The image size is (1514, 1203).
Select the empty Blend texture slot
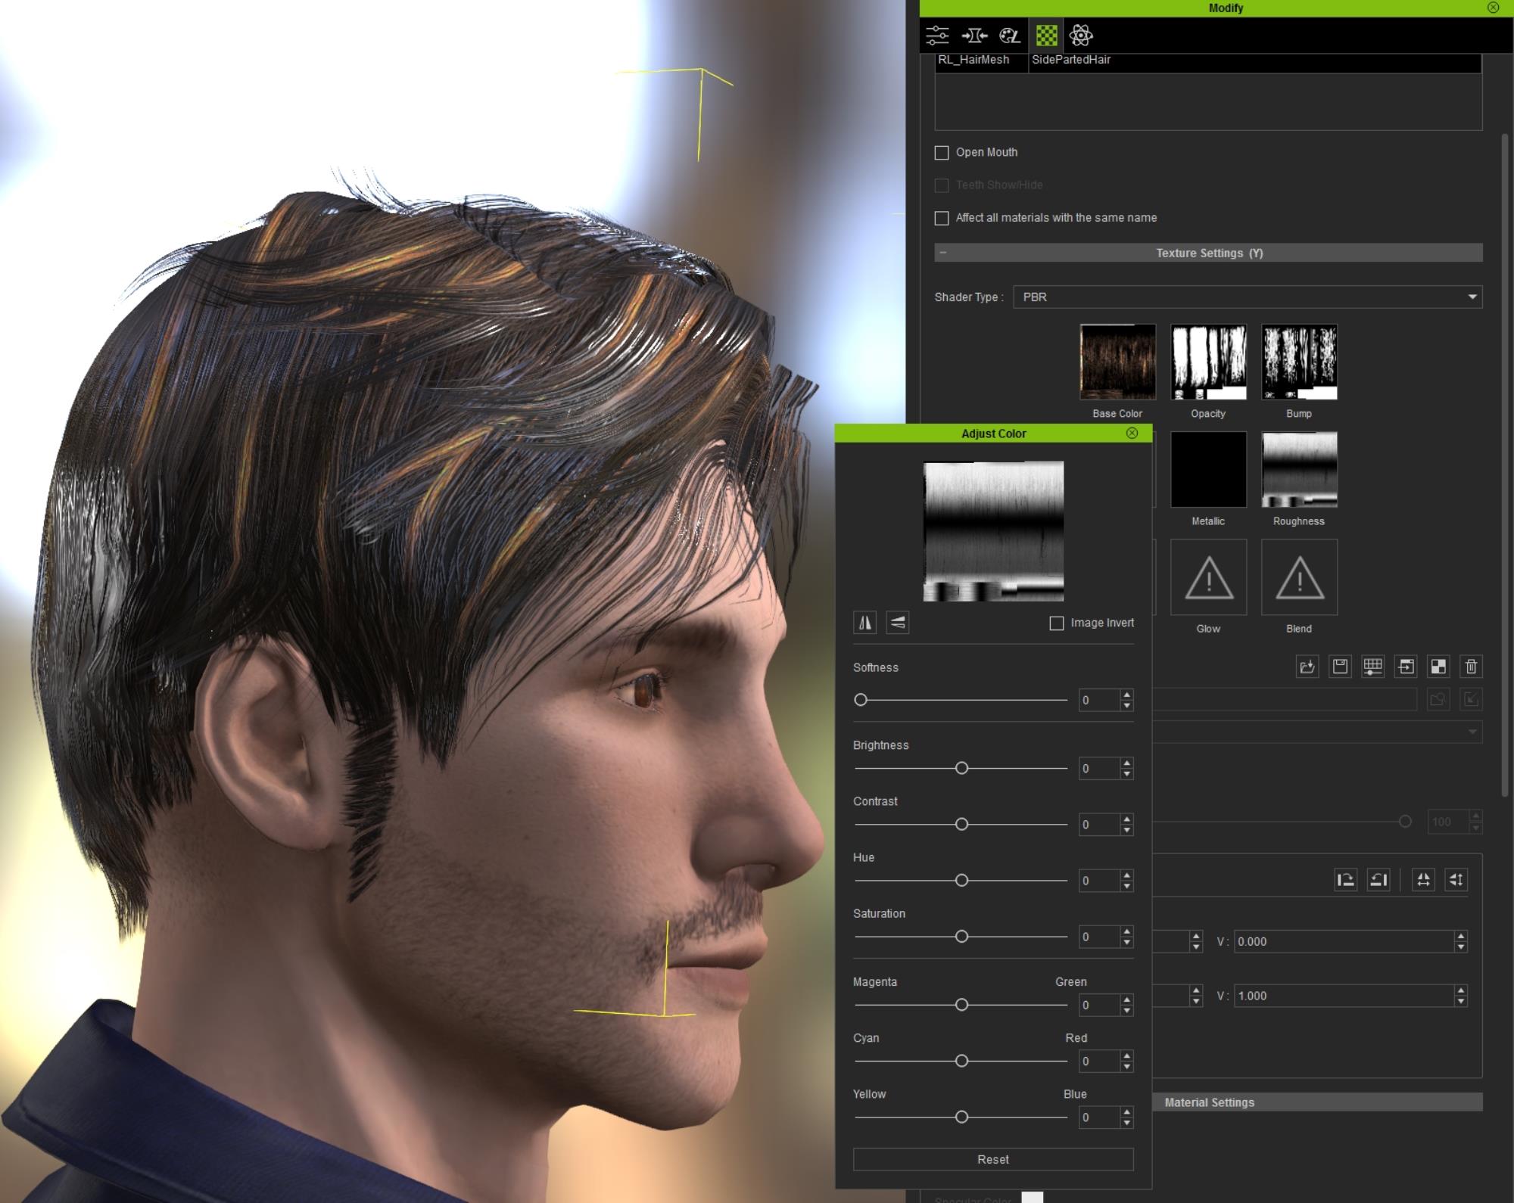point(1299,577)
